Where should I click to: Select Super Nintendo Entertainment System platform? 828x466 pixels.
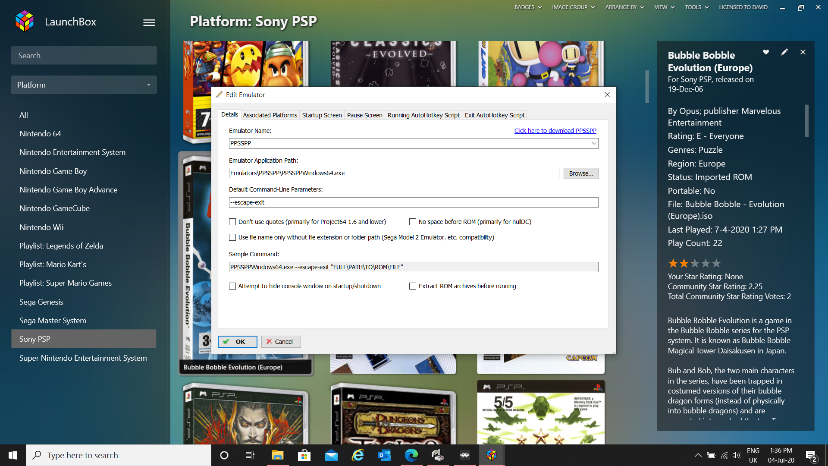[x=84, y=358]
